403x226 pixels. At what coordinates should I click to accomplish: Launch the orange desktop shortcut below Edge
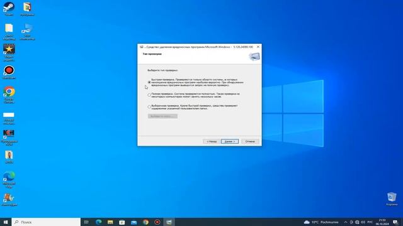[9, 200]
